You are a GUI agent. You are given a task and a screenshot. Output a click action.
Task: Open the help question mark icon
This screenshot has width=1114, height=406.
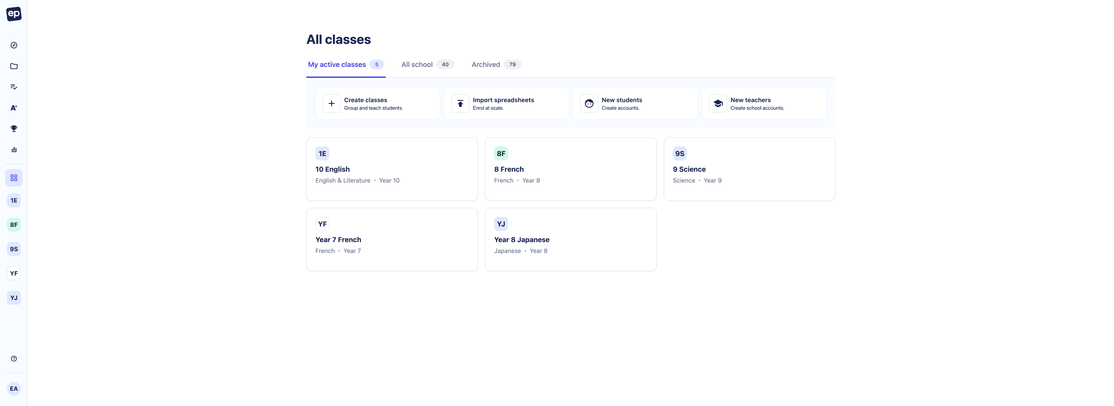point(14,359)
